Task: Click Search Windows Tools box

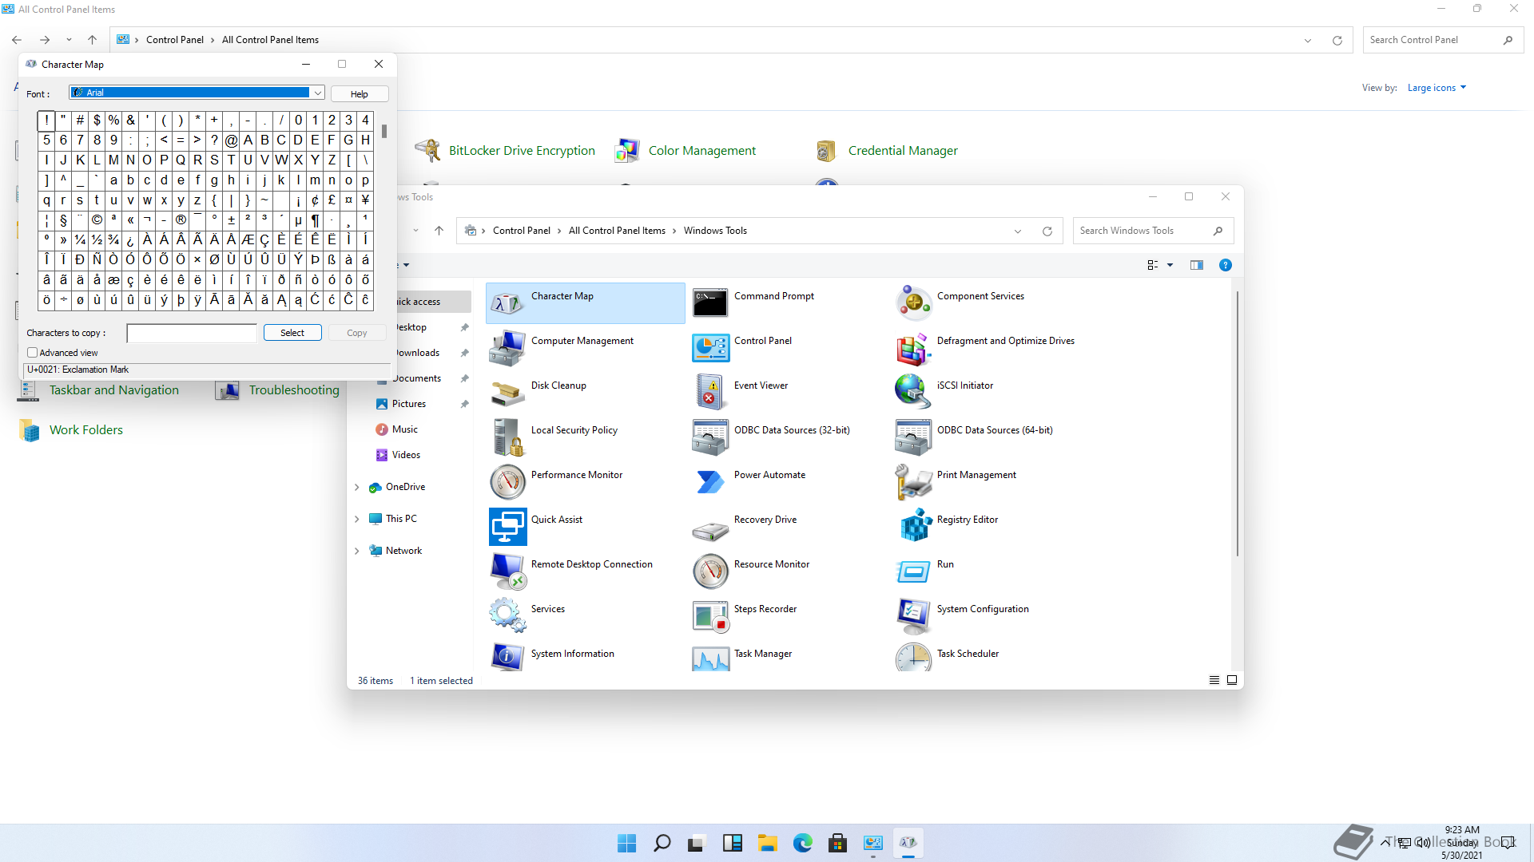Action: [x=1153, y=231]
